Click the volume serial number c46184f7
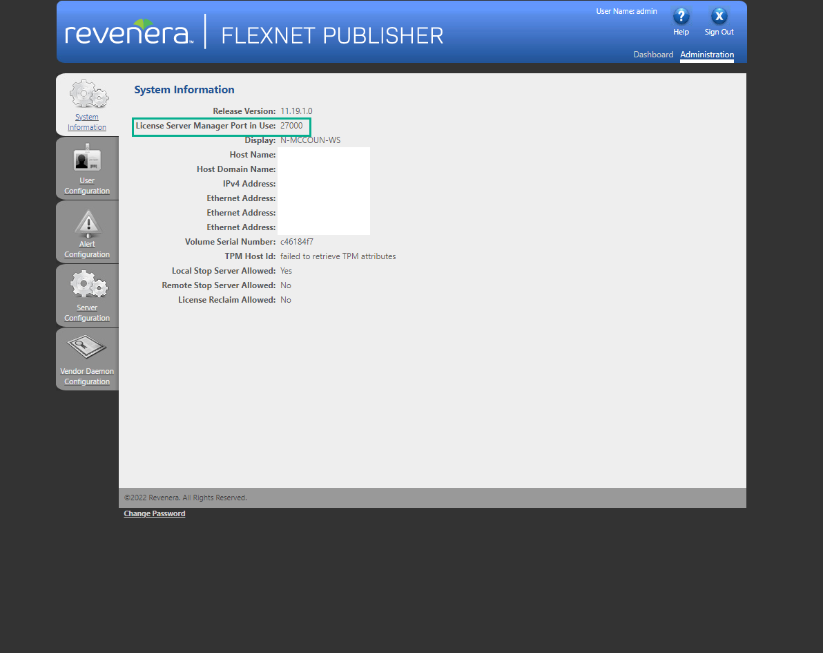Screen dimensions: 823x653 (297, 242)
